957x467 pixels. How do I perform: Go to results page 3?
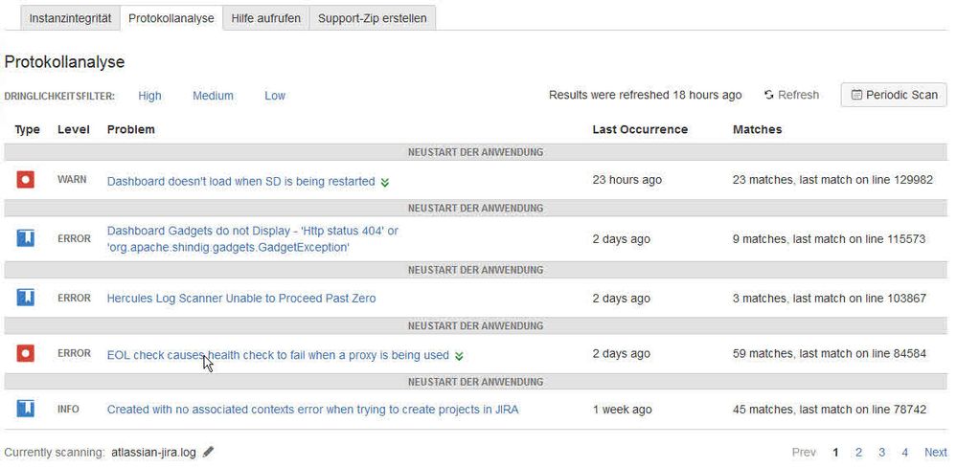pyautogui.click(x=882, y=453)
